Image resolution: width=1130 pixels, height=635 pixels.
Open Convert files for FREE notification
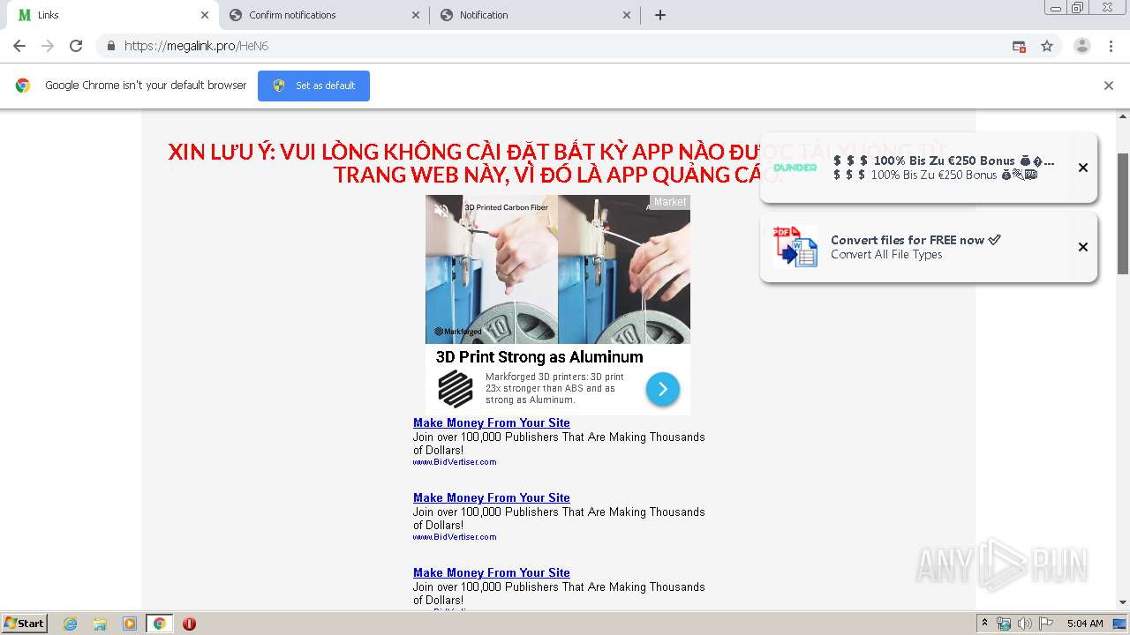click(x=929, y=247)
